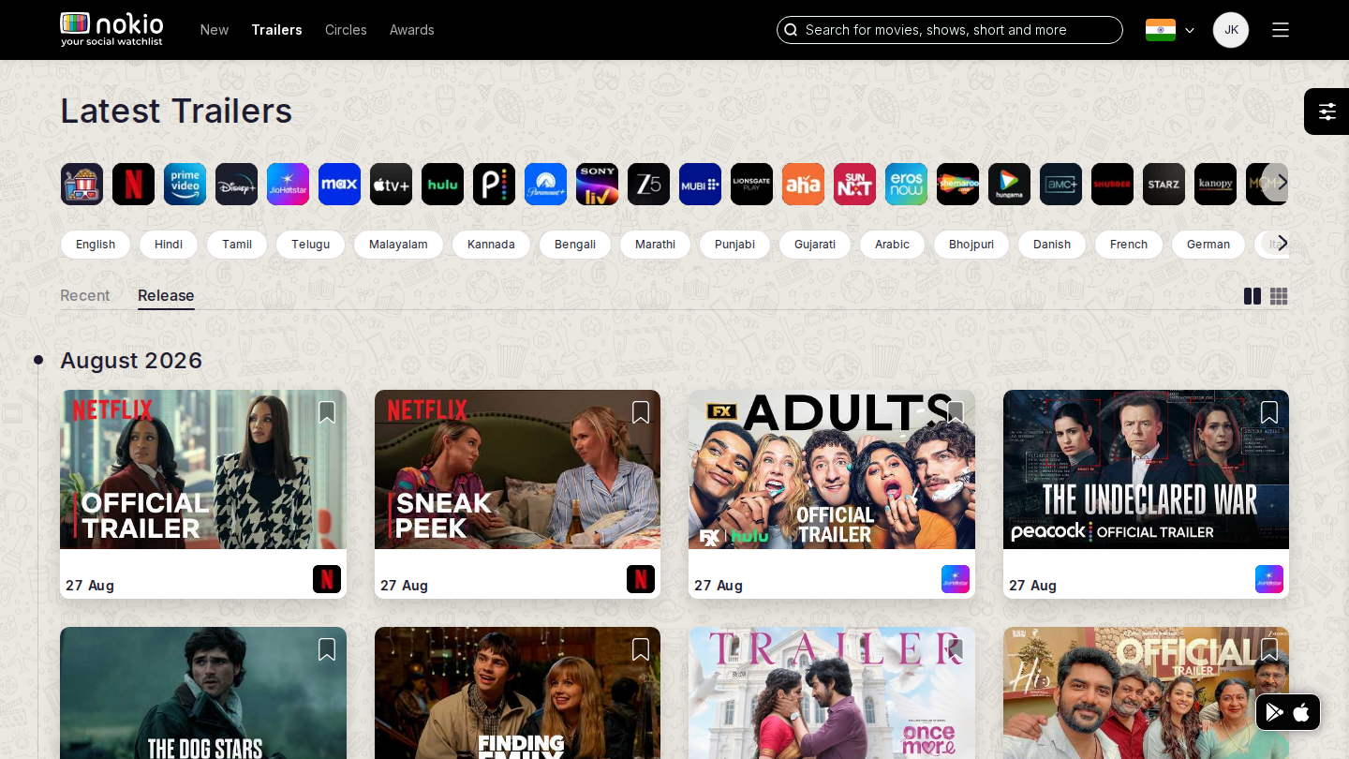Bookmark the Netflix Official Trailer card
Screen dimensions: 1349x759
point(327,412)
